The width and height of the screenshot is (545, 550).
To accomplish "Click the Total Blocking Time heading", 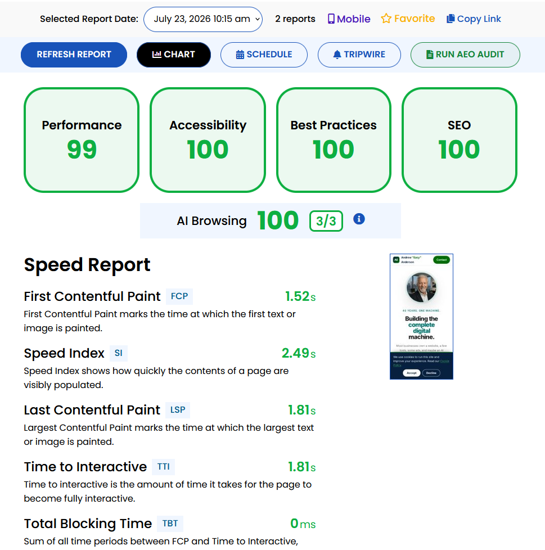I will click(88, 524).
